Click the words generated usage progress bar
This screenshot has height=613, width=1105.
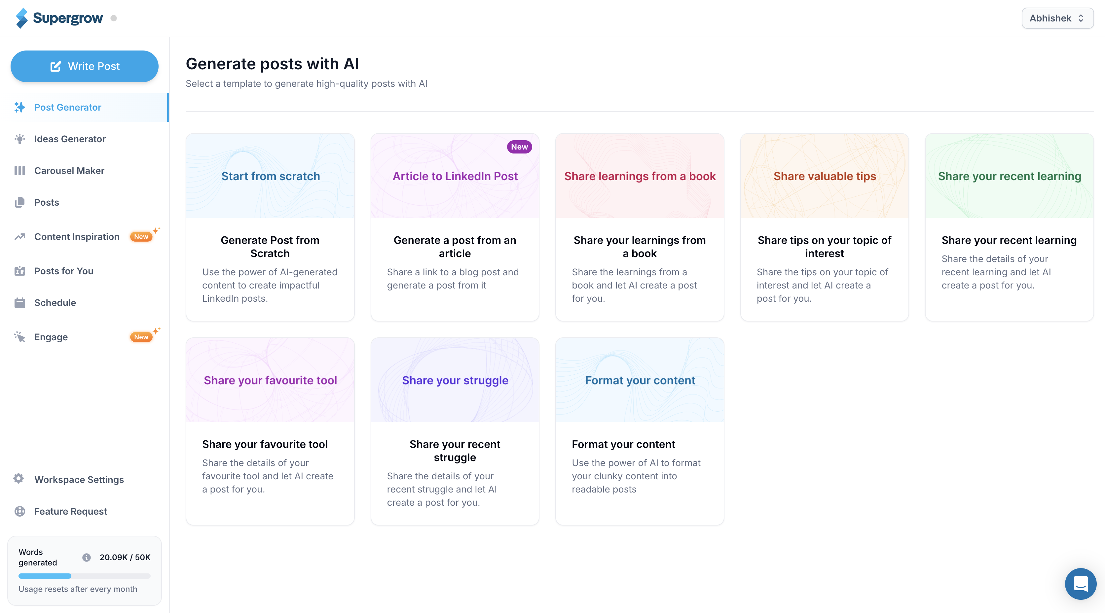tap(84, 576)
